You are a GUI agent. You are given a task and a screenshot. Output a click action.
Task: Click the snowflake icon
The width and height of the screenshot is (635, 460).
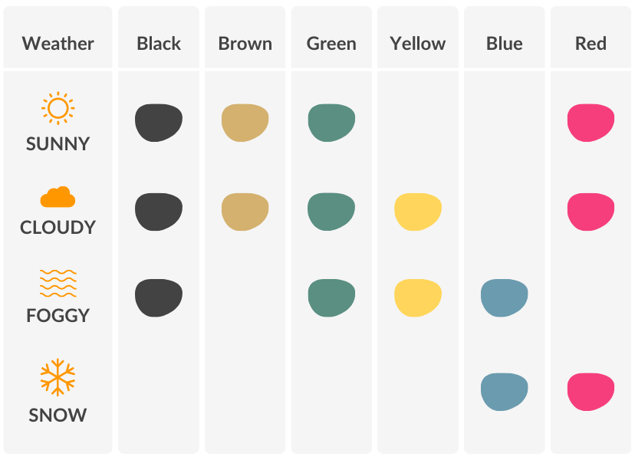[58, 379]
